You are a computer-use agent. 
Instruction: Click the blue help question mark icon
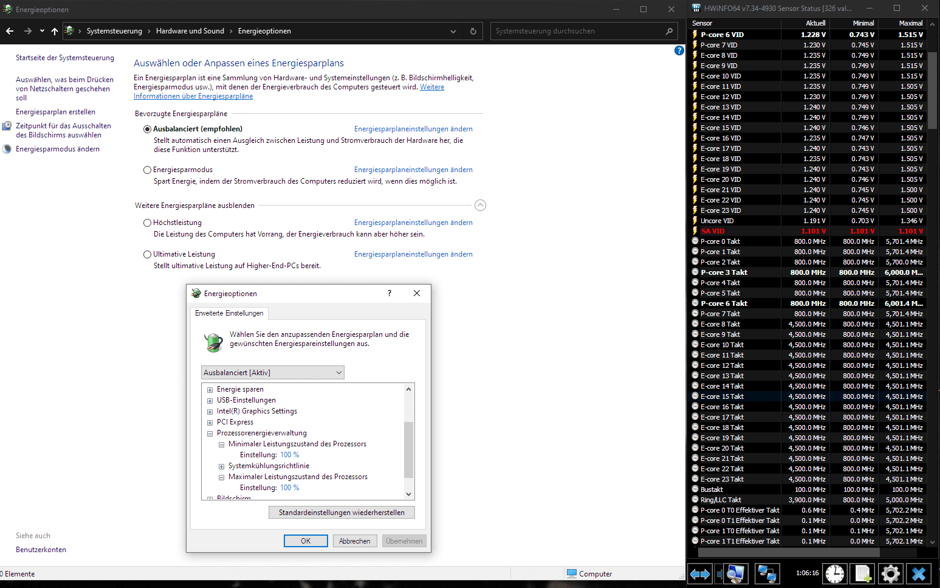[x=679, y=50]
